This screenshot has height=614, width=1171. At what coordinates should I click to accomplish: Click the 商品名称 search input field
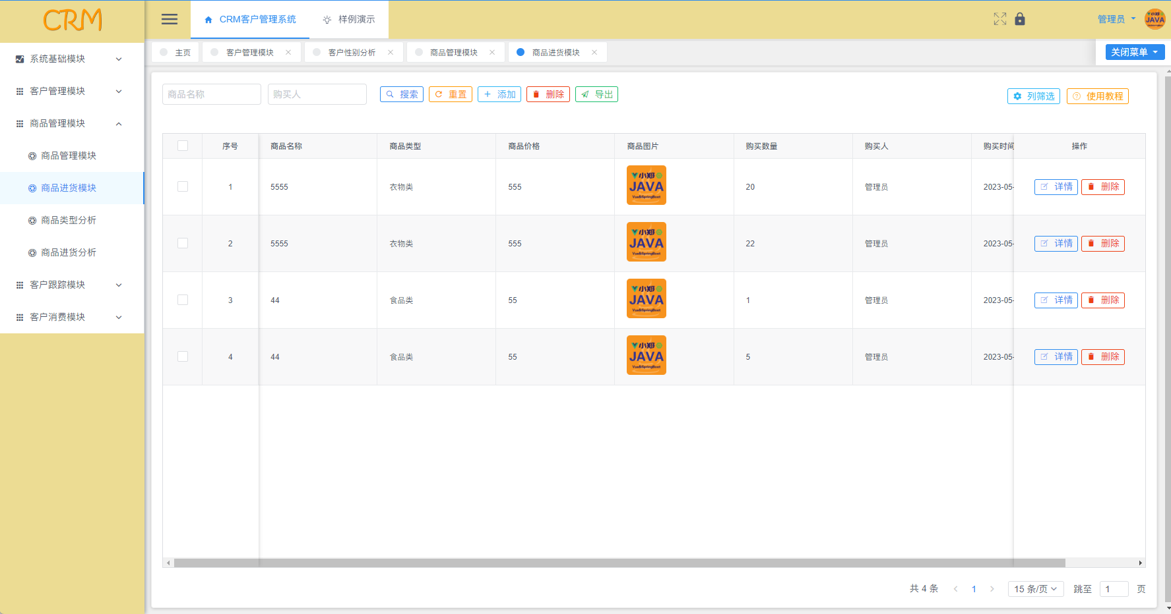(212, 94)
